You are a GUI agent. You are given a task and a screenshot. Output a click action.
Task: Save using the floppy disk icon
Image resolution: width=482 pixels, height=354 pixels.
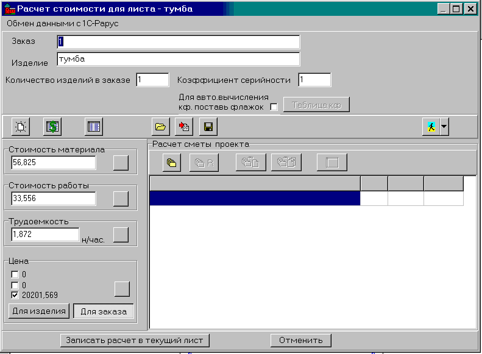208,127
